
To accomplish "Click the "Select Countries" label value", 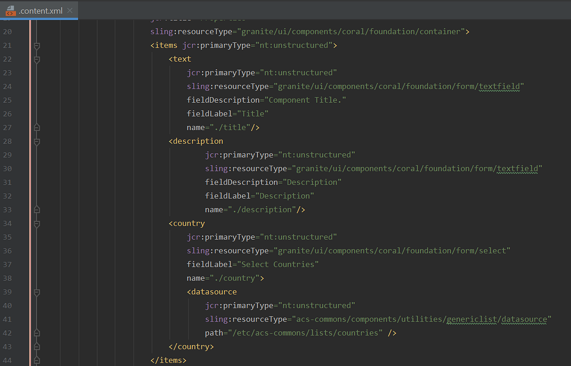I will [278, 264].
